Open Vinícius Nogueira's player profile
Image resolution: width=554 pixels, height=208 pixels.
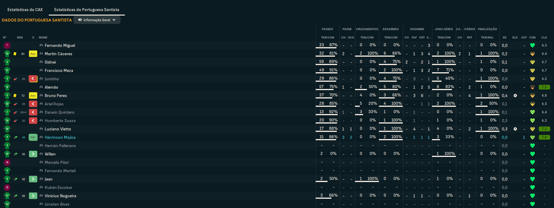click(60, 196)
